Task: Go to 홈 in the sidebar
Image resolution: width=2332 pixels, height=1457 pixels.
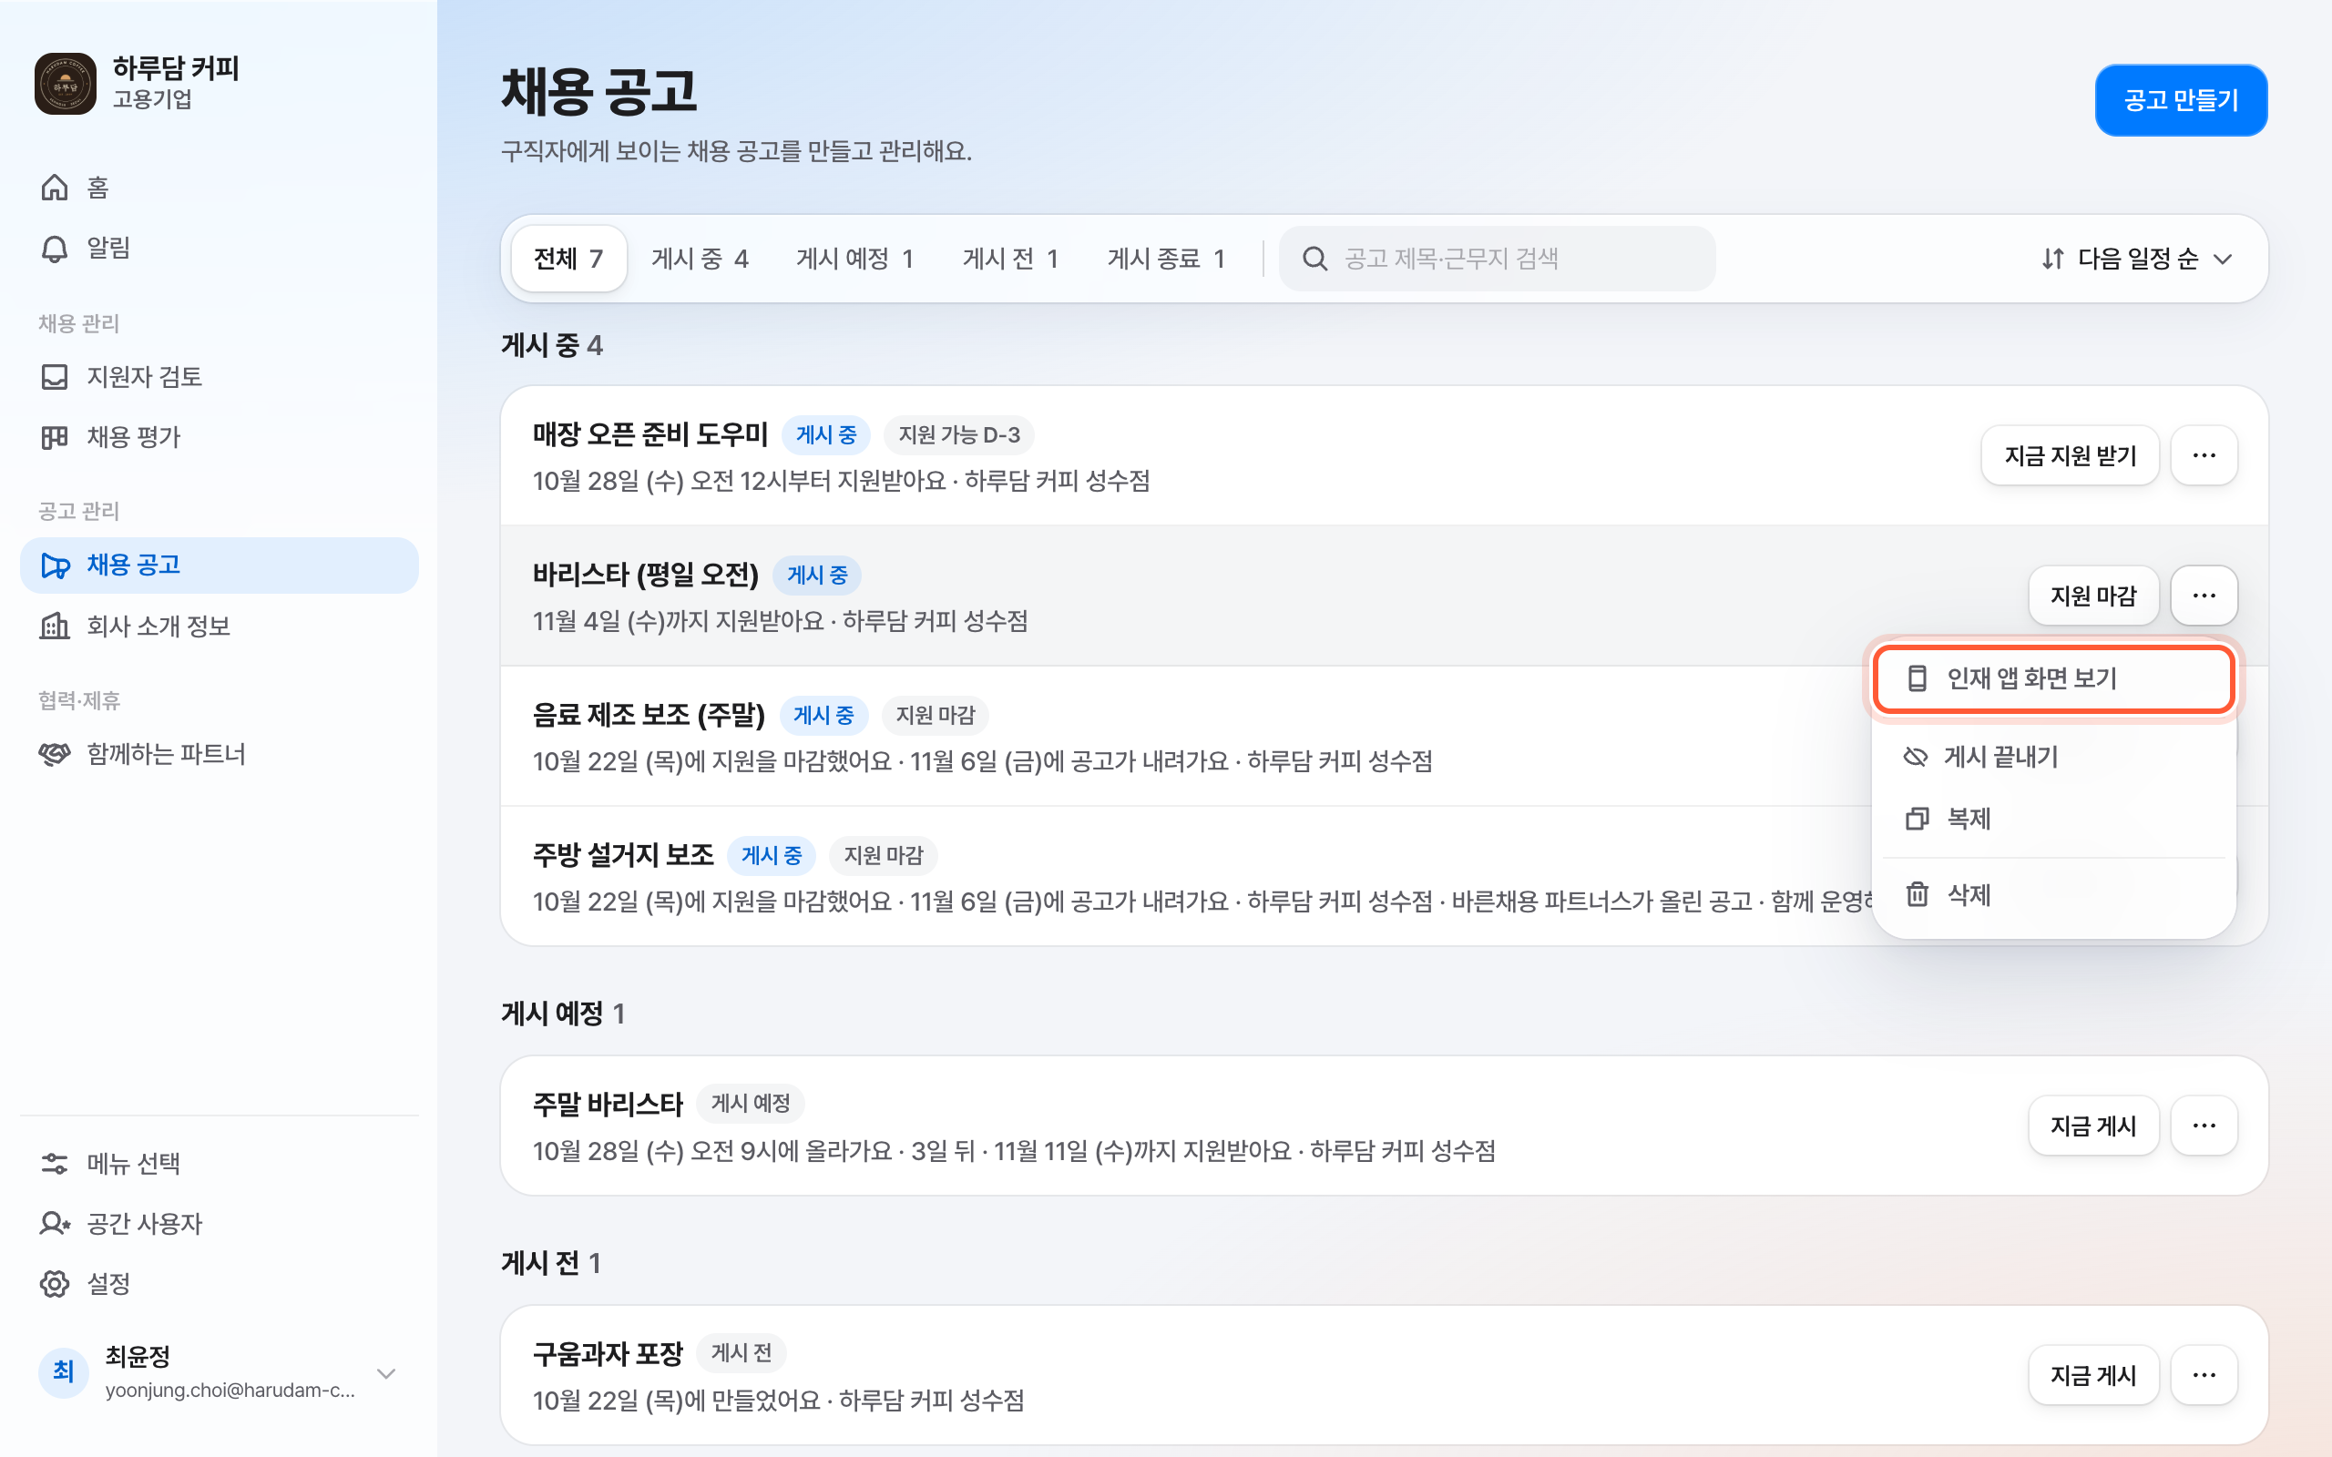Action: click(219, 187)
